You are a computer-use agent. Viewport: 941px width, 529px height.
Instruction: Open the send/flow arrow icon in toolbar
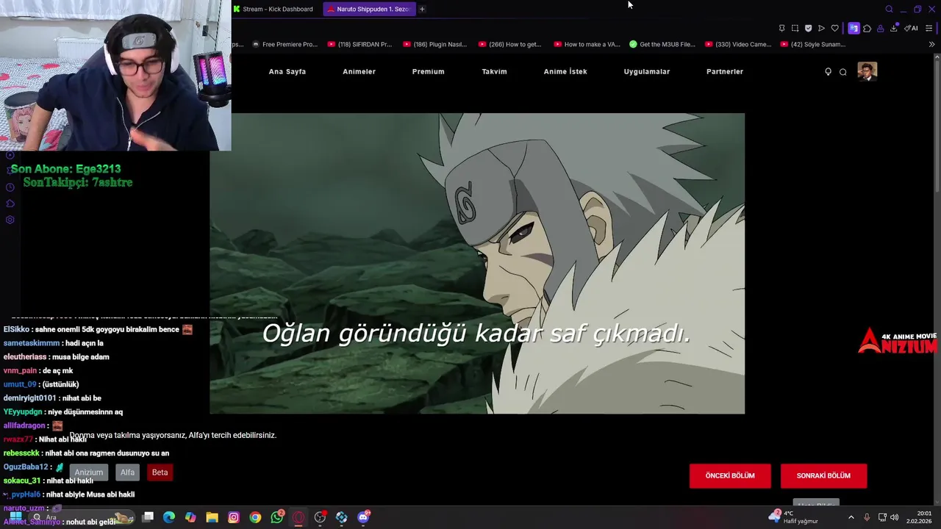pos(821,28)
